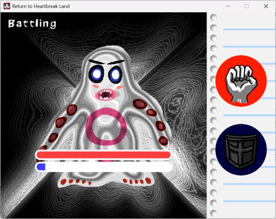The height and width of the screenshot is (219, 276).
Task: Click the monster's left pink cheek blush
Action: [x=95, y=86]
